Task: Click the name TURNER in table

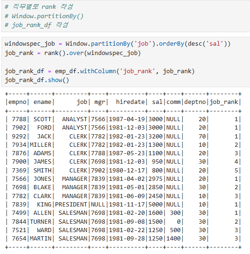Action: click(x=41, y=221)
